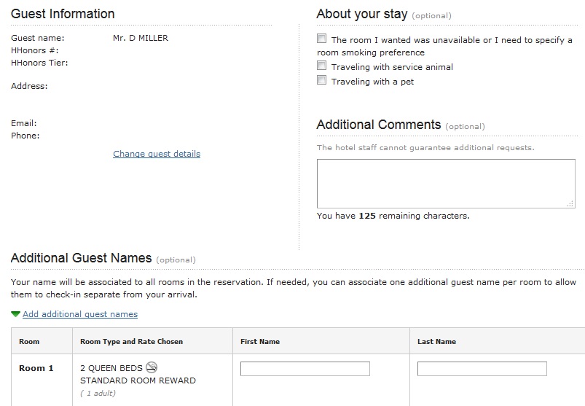This screenshot has width=585, height=406.
Task: Click the Last Name column header
Action: pyautogui.click(x=436, y=341)
